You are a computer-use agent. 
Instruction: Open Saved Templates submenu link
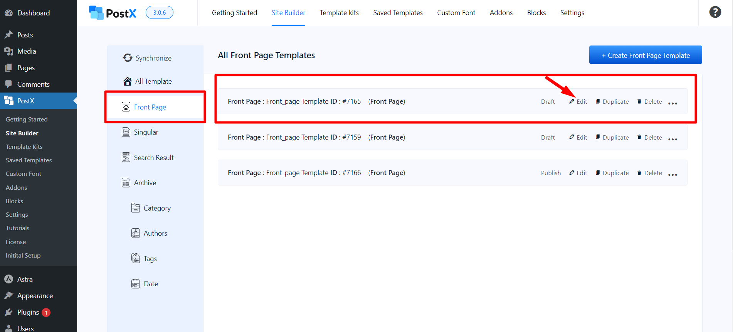pyautogui.click(x=29, y=160)
